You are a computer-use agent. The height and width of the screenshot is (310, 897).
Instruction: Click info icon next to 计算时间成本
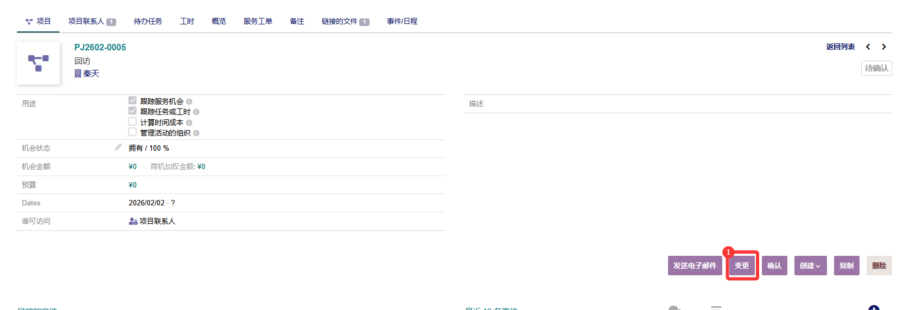(x=189, y=123)
